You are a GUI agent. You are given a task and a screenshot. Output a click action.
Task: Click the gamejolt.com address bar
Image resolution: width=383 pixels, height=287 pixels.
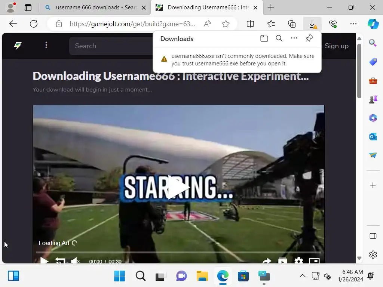(132, 24)
